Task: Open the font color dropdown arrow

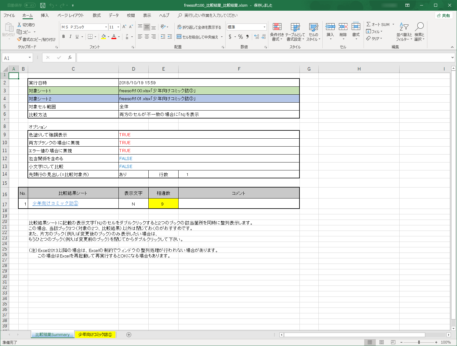Action: coord(119,37)
